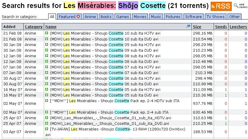248x139 pixels.
Task: Download Cosette 10 sub ita HDTV via green arrow
Action: click(x=46, y=33)
